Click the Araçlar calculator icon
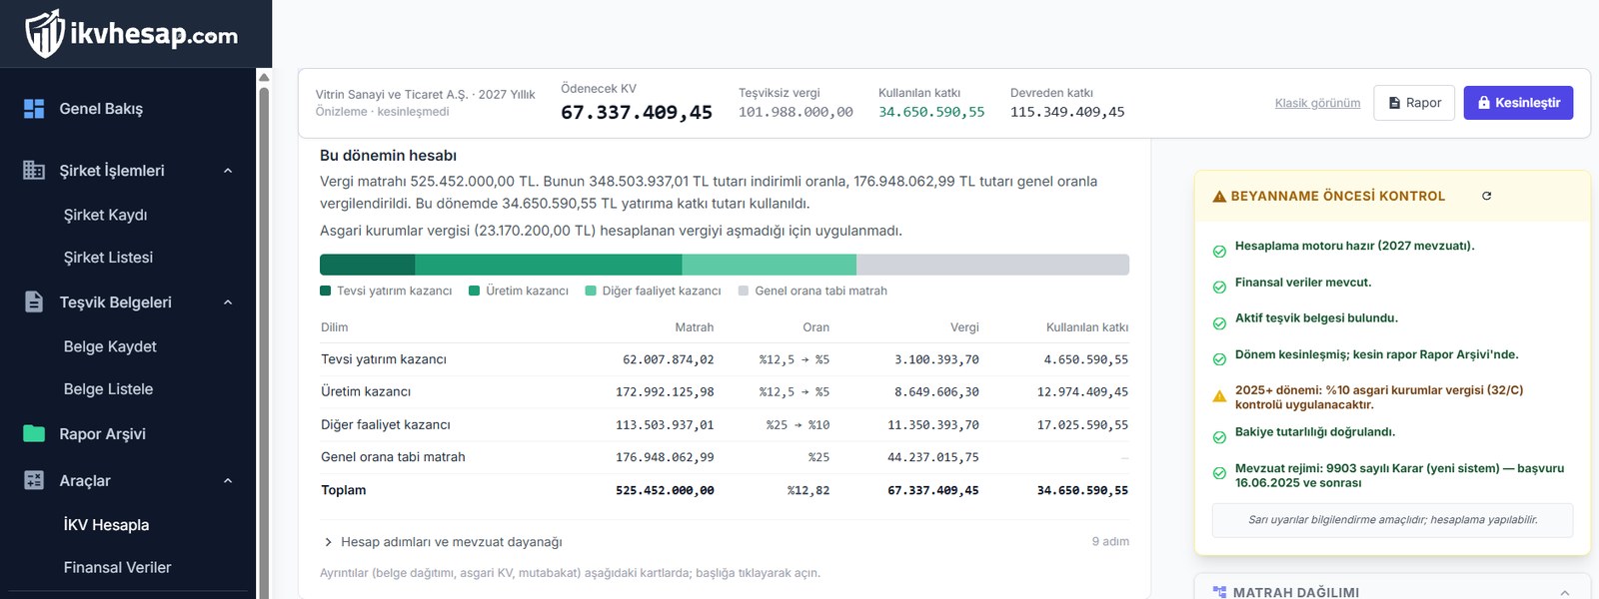1599x599 pixels. click(x=34, y=480)
